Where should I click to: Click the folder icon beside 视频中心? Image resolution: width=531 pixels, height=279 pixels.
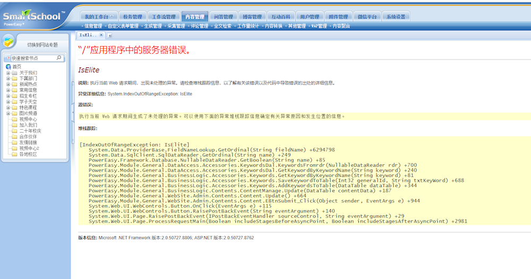(x=14, y=120)
